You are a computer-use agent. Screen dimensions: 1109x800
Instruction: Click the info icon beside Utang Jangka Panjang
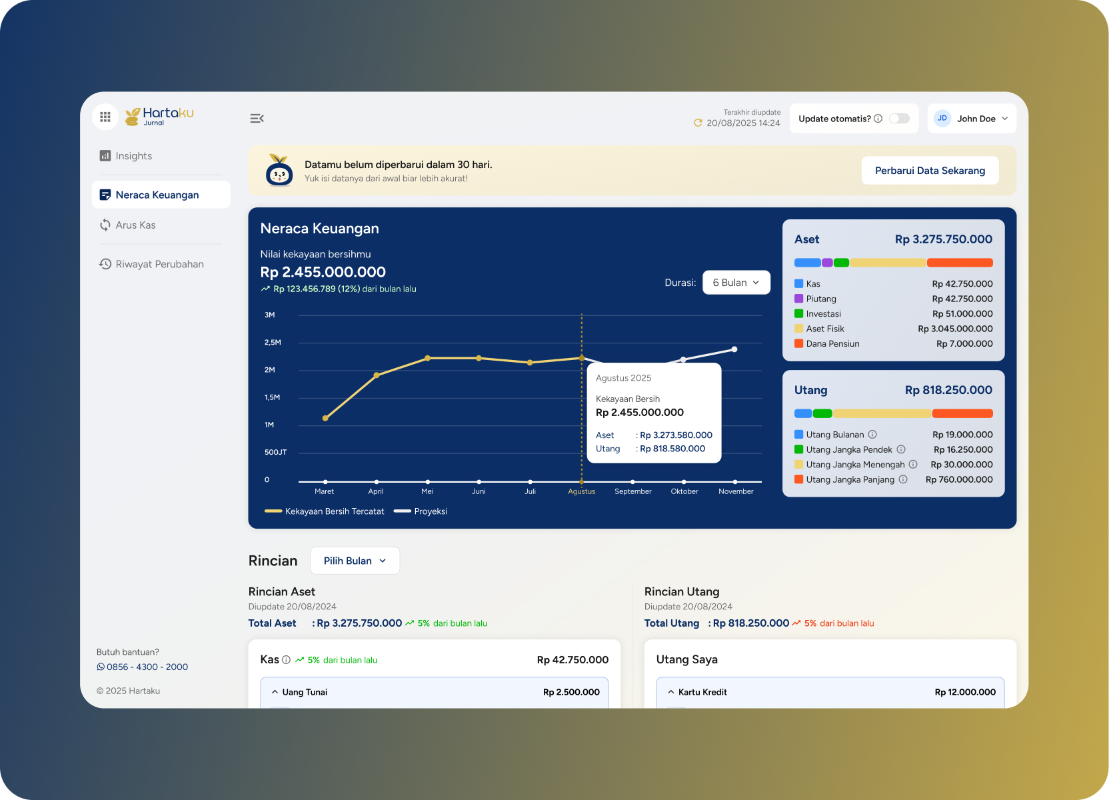pyautogui.click(x=903, y=479)
